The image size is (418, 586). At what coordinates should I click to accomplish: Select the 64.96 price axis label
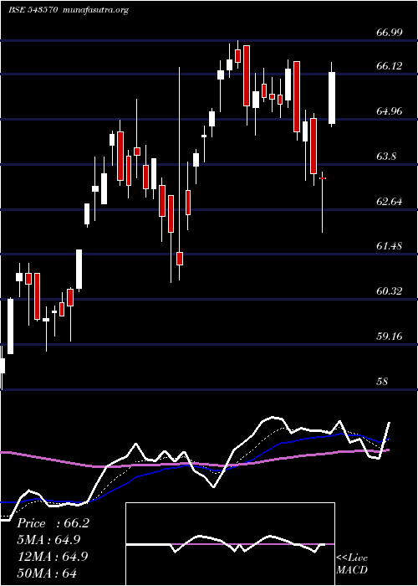click(x=390, y=111)
